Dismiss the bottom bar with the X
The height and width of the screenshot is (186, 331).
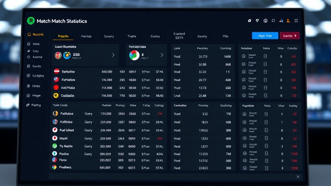pos(298,177)
